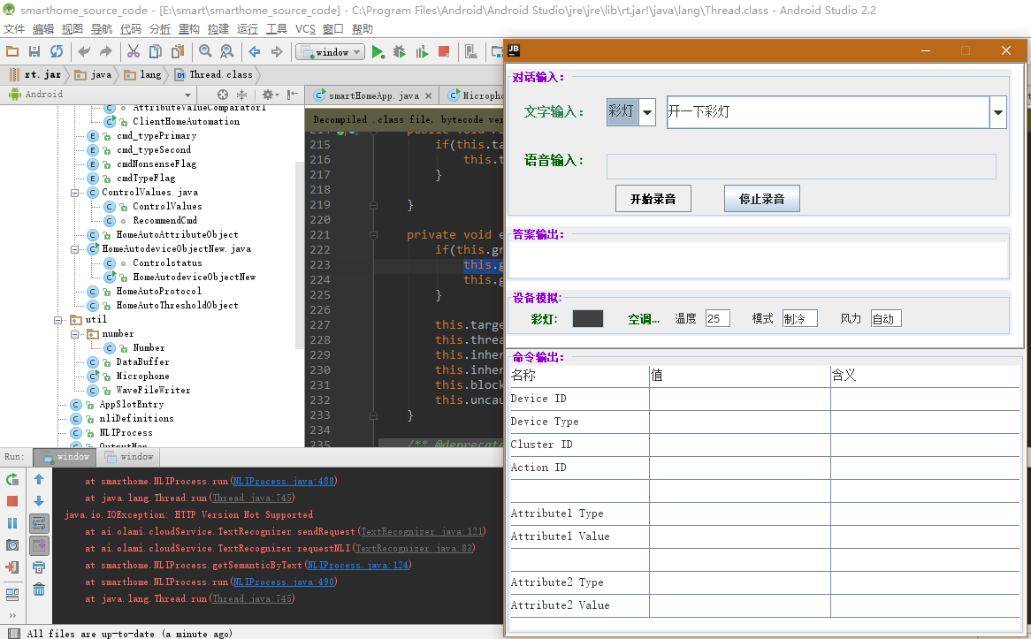
Task: Open the Android project view dropdown
Action: pyautogui.click(x=188, y=95)
